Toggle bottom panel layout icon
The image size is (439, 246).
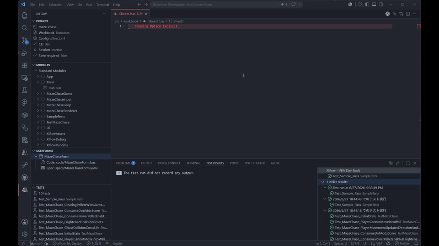(x=374, y=5)
